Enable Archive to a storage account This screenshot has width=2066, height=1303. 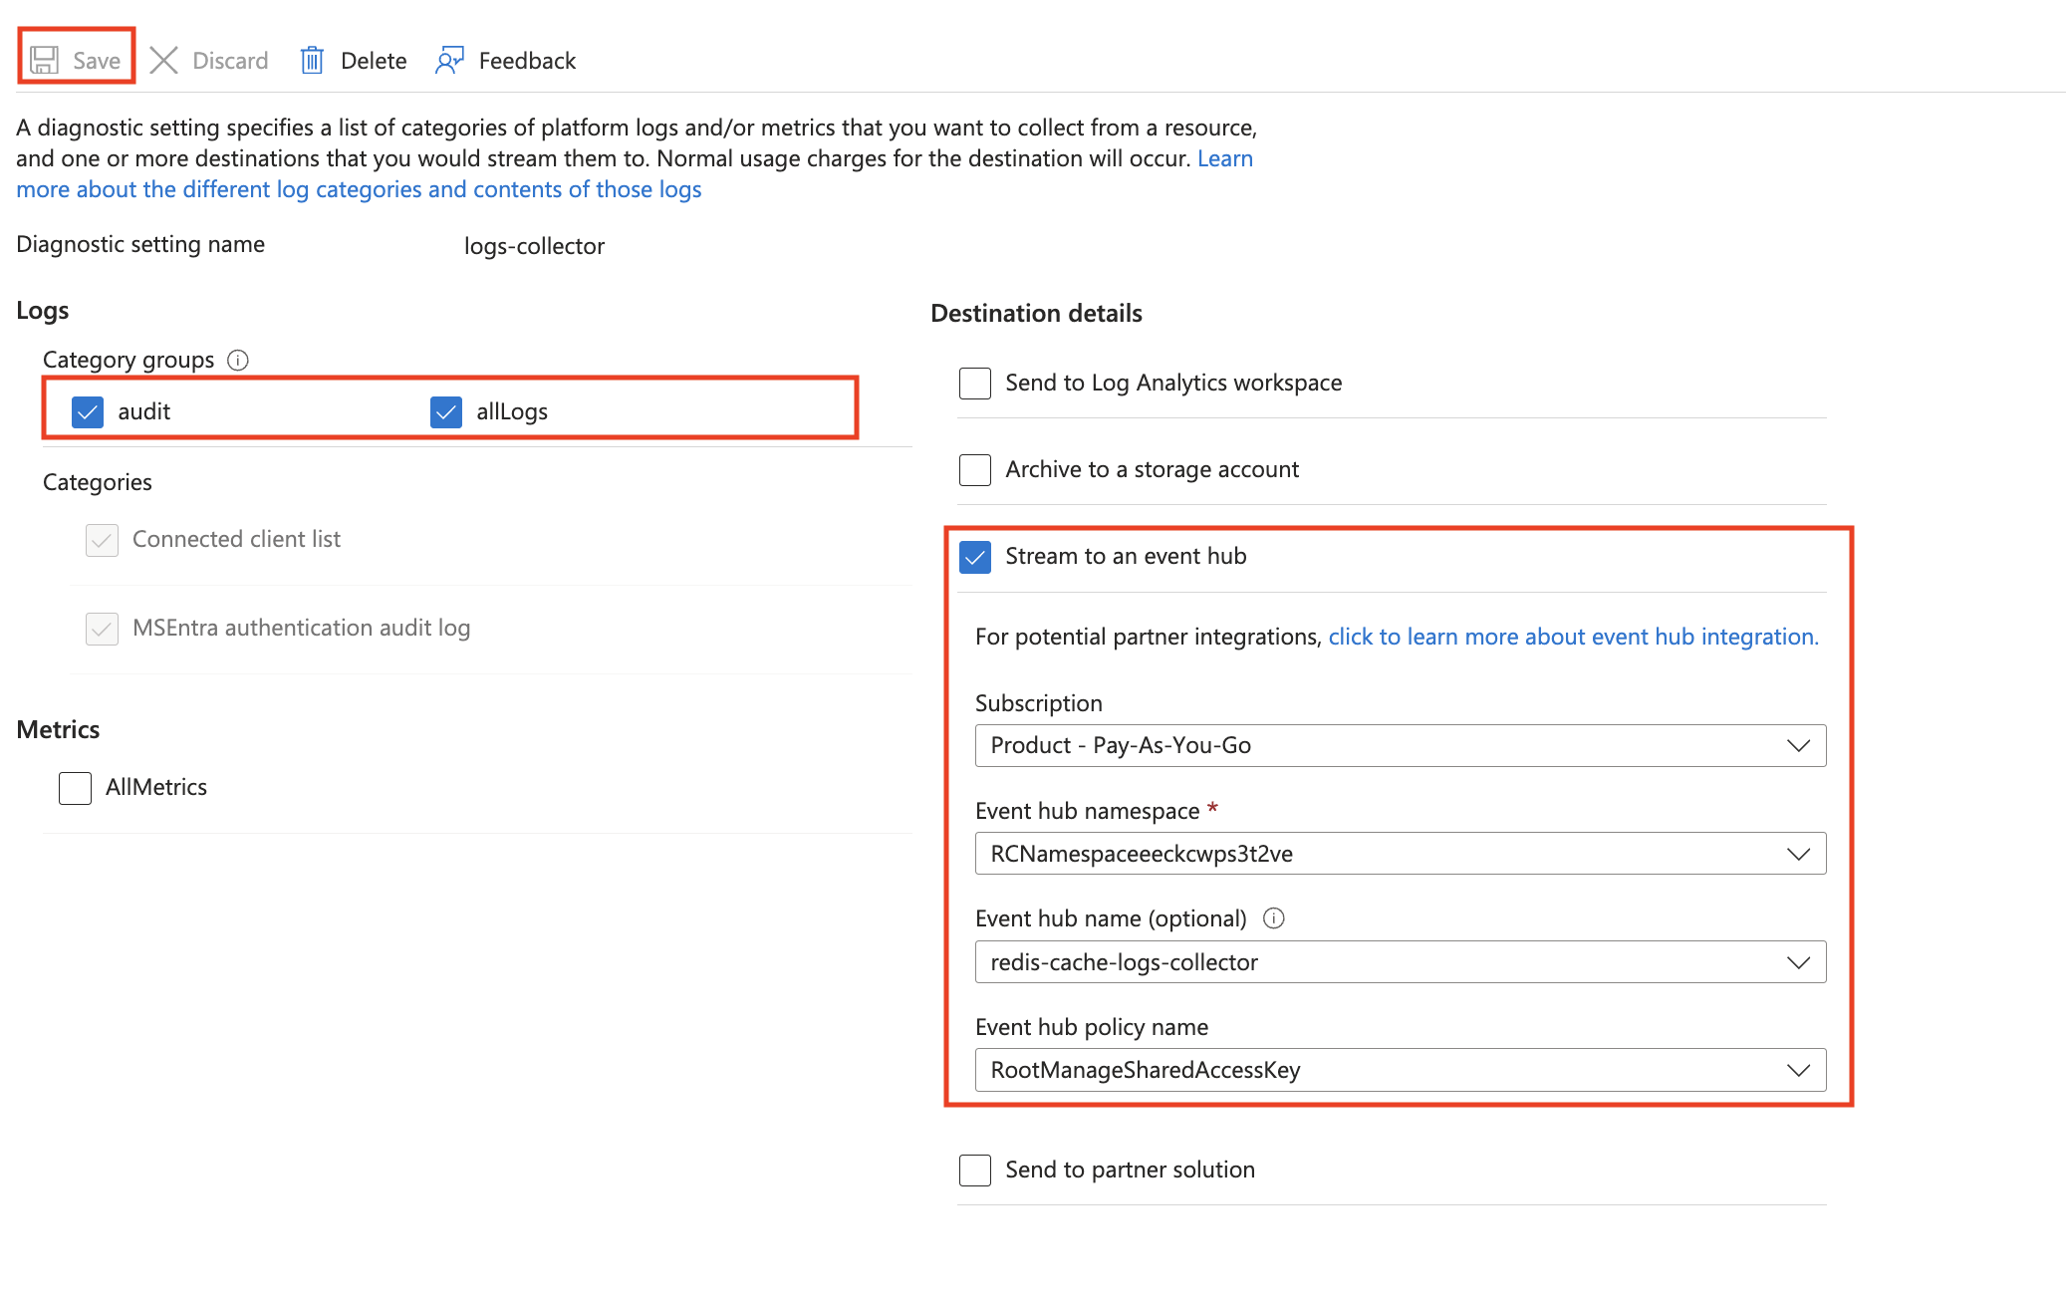tap(975, 470)
